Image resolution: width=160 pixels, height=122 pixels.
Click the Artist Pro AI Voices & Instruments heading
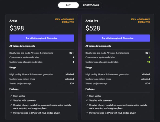98,46
